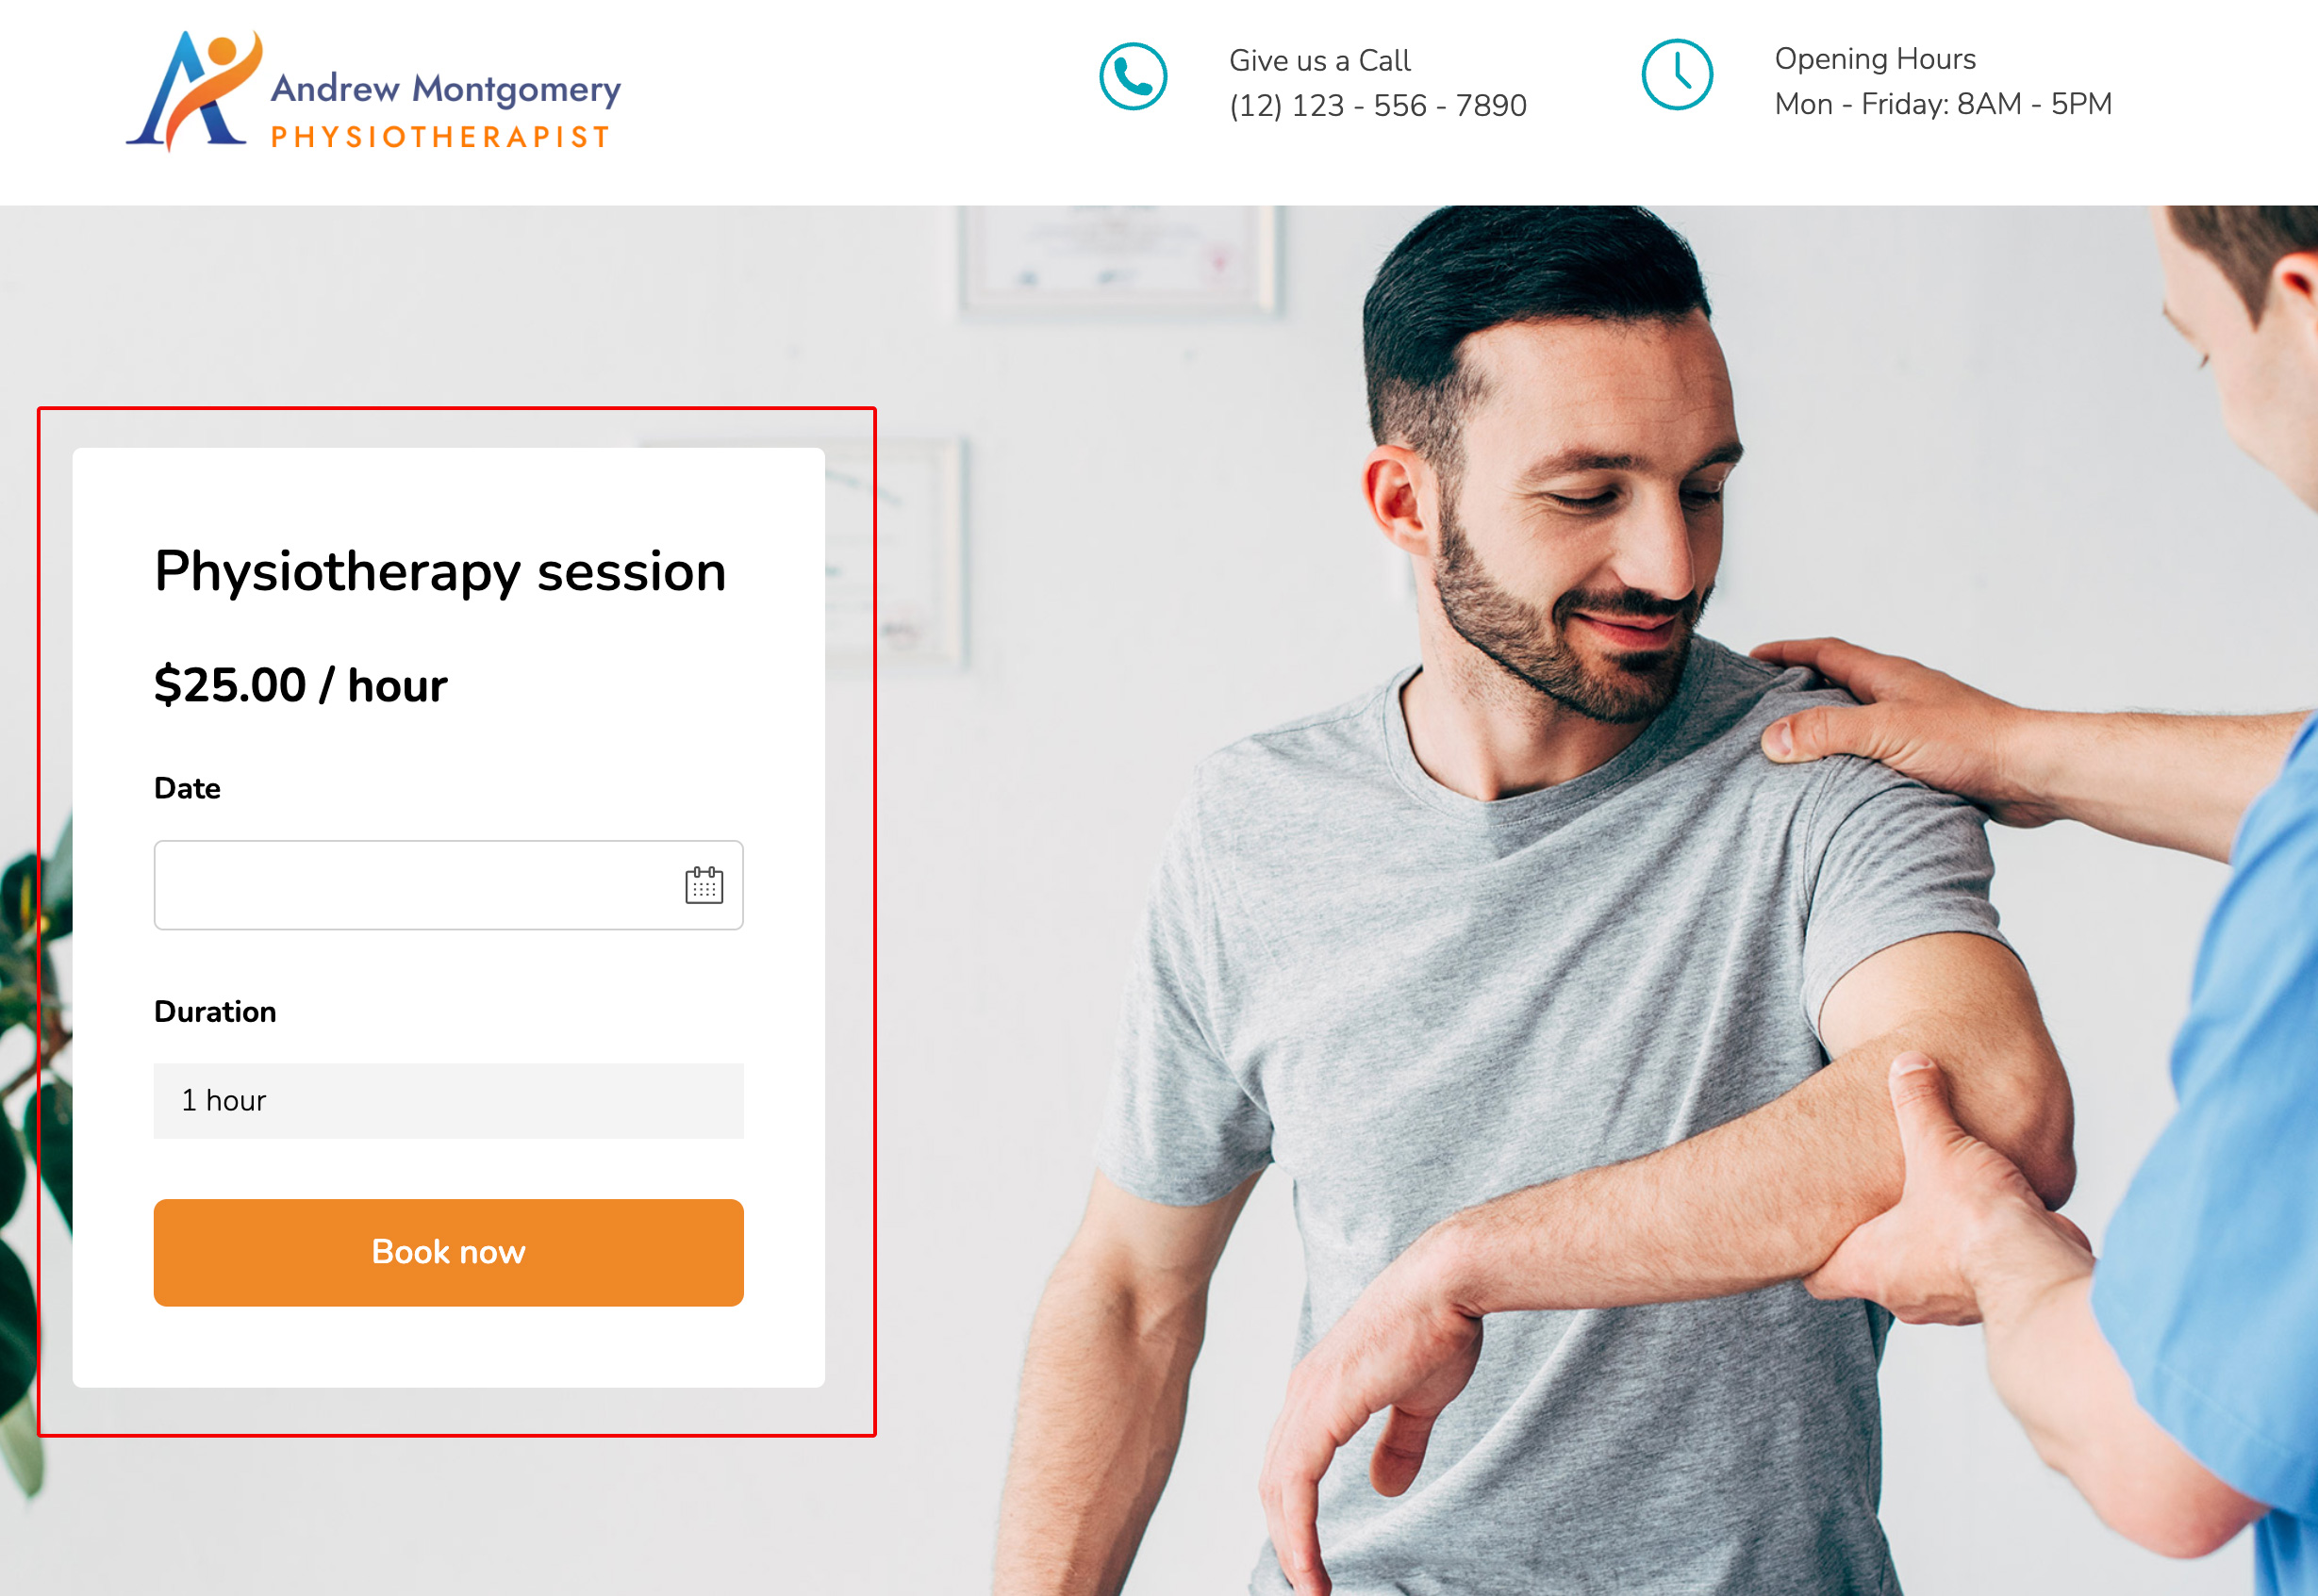
Task: Focus the empty Date input field
Action: pos(448,885)
